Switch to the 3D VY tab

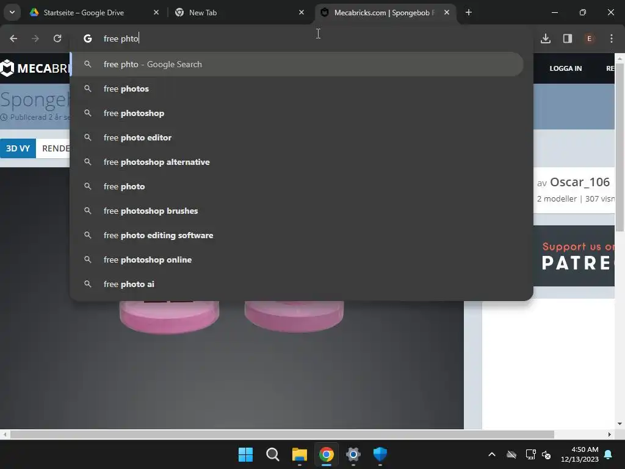coord(18,148)
